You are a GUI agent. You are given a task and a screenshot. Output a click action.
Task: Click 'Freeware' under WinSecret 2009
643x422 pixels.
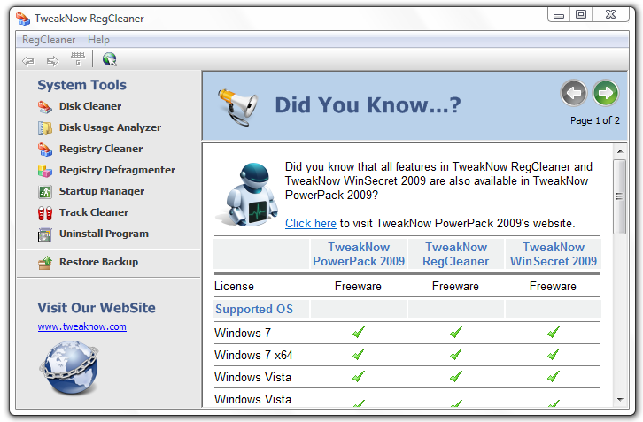(x=553, y=287)
